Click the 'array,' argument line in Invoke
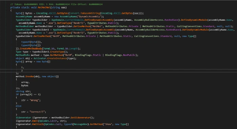Image resolution: width=237 pixels, height=129 pixels. [25, 82]
